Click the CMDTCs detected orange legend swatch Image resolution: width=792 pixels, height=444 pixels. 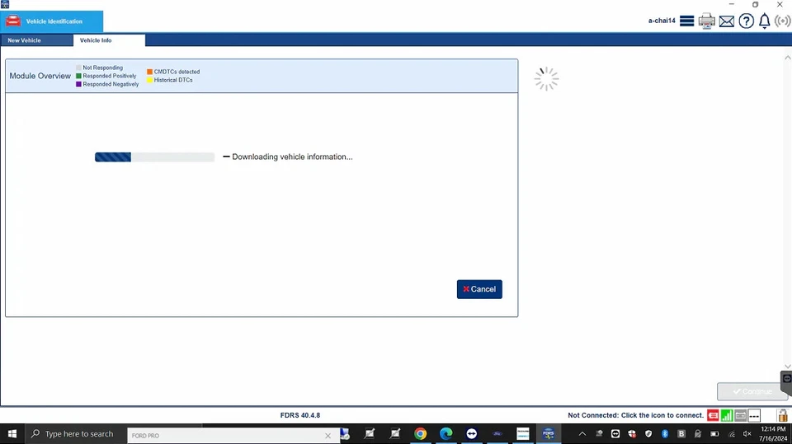[x=150, y=72]
